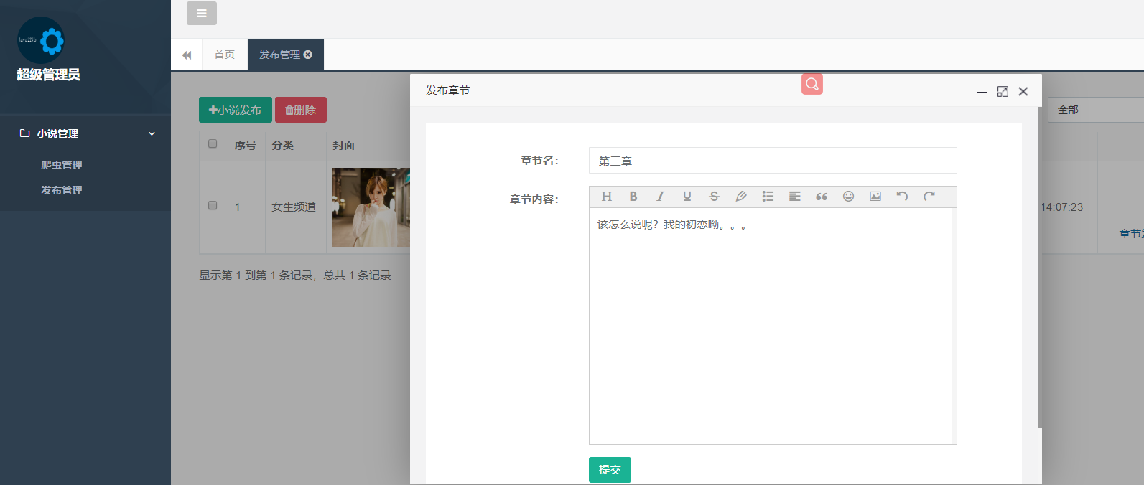
Task: Switch to the 首页 tab
Action: pos(224,55)
